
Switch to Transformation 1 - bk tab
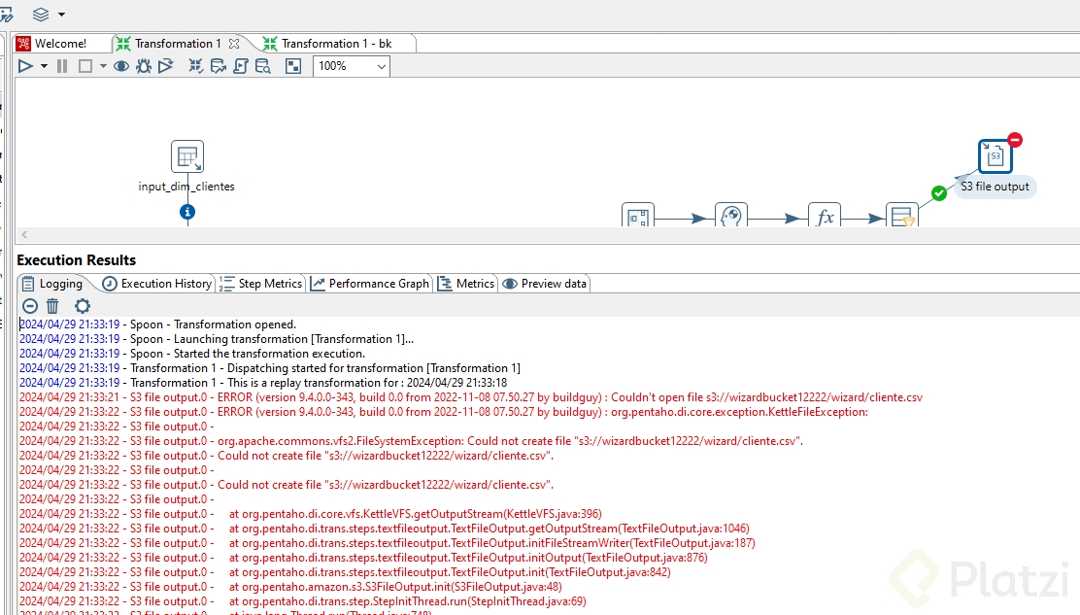click(x=337, y=44)
